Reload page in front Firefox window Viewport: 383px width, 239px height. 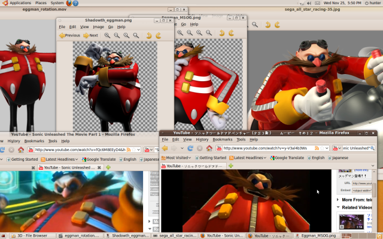point(190,148)
